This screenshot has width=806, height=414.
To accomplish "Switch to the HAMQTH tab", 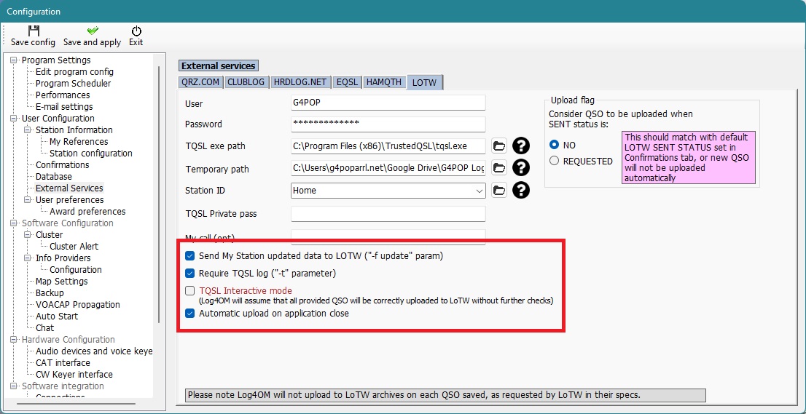I will click(x=384, y=82).
